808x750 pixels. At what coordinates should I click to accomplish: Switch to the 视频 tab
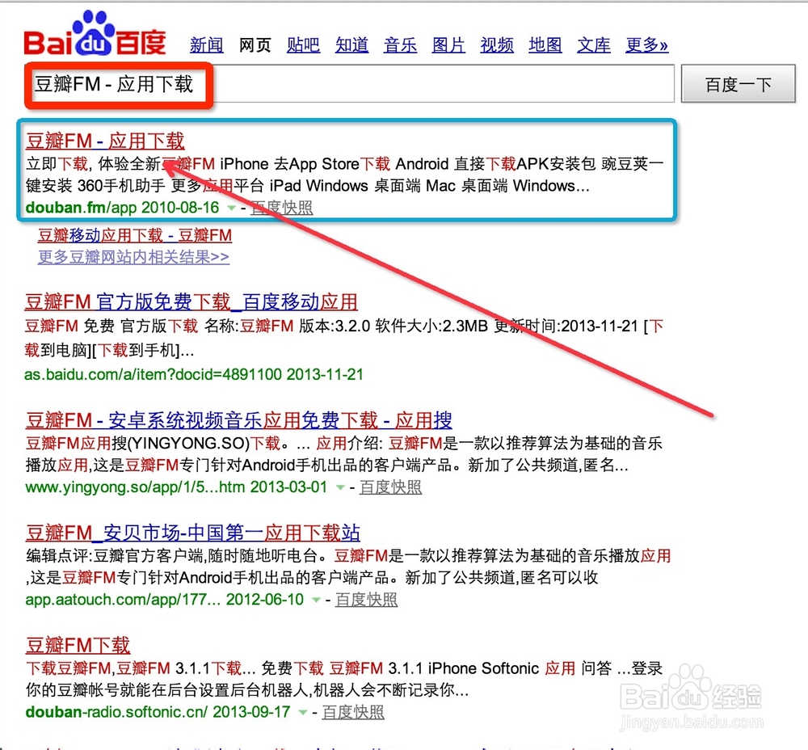click(497, 45)
